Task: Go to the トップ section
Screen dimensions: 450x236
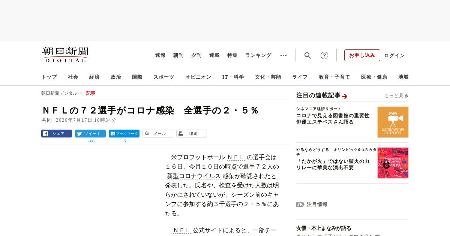Action: (x=49, y=77)
